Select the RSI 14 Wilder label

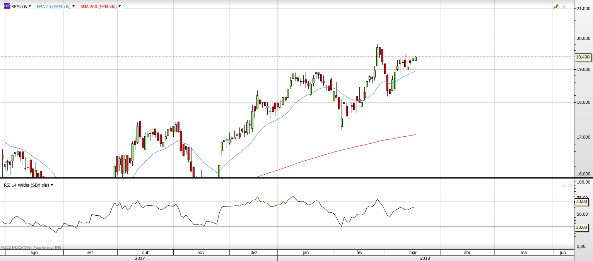(x=26, y=185)
